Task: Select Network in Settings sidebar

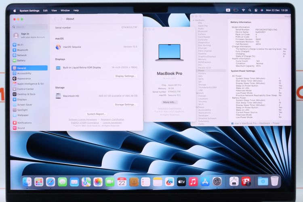Action: pyautogui.click(x=30, y=55)
